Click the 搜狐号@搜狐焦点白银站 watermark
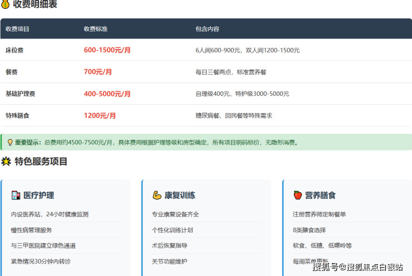412x276 pixels. click(x=358, y=267)
